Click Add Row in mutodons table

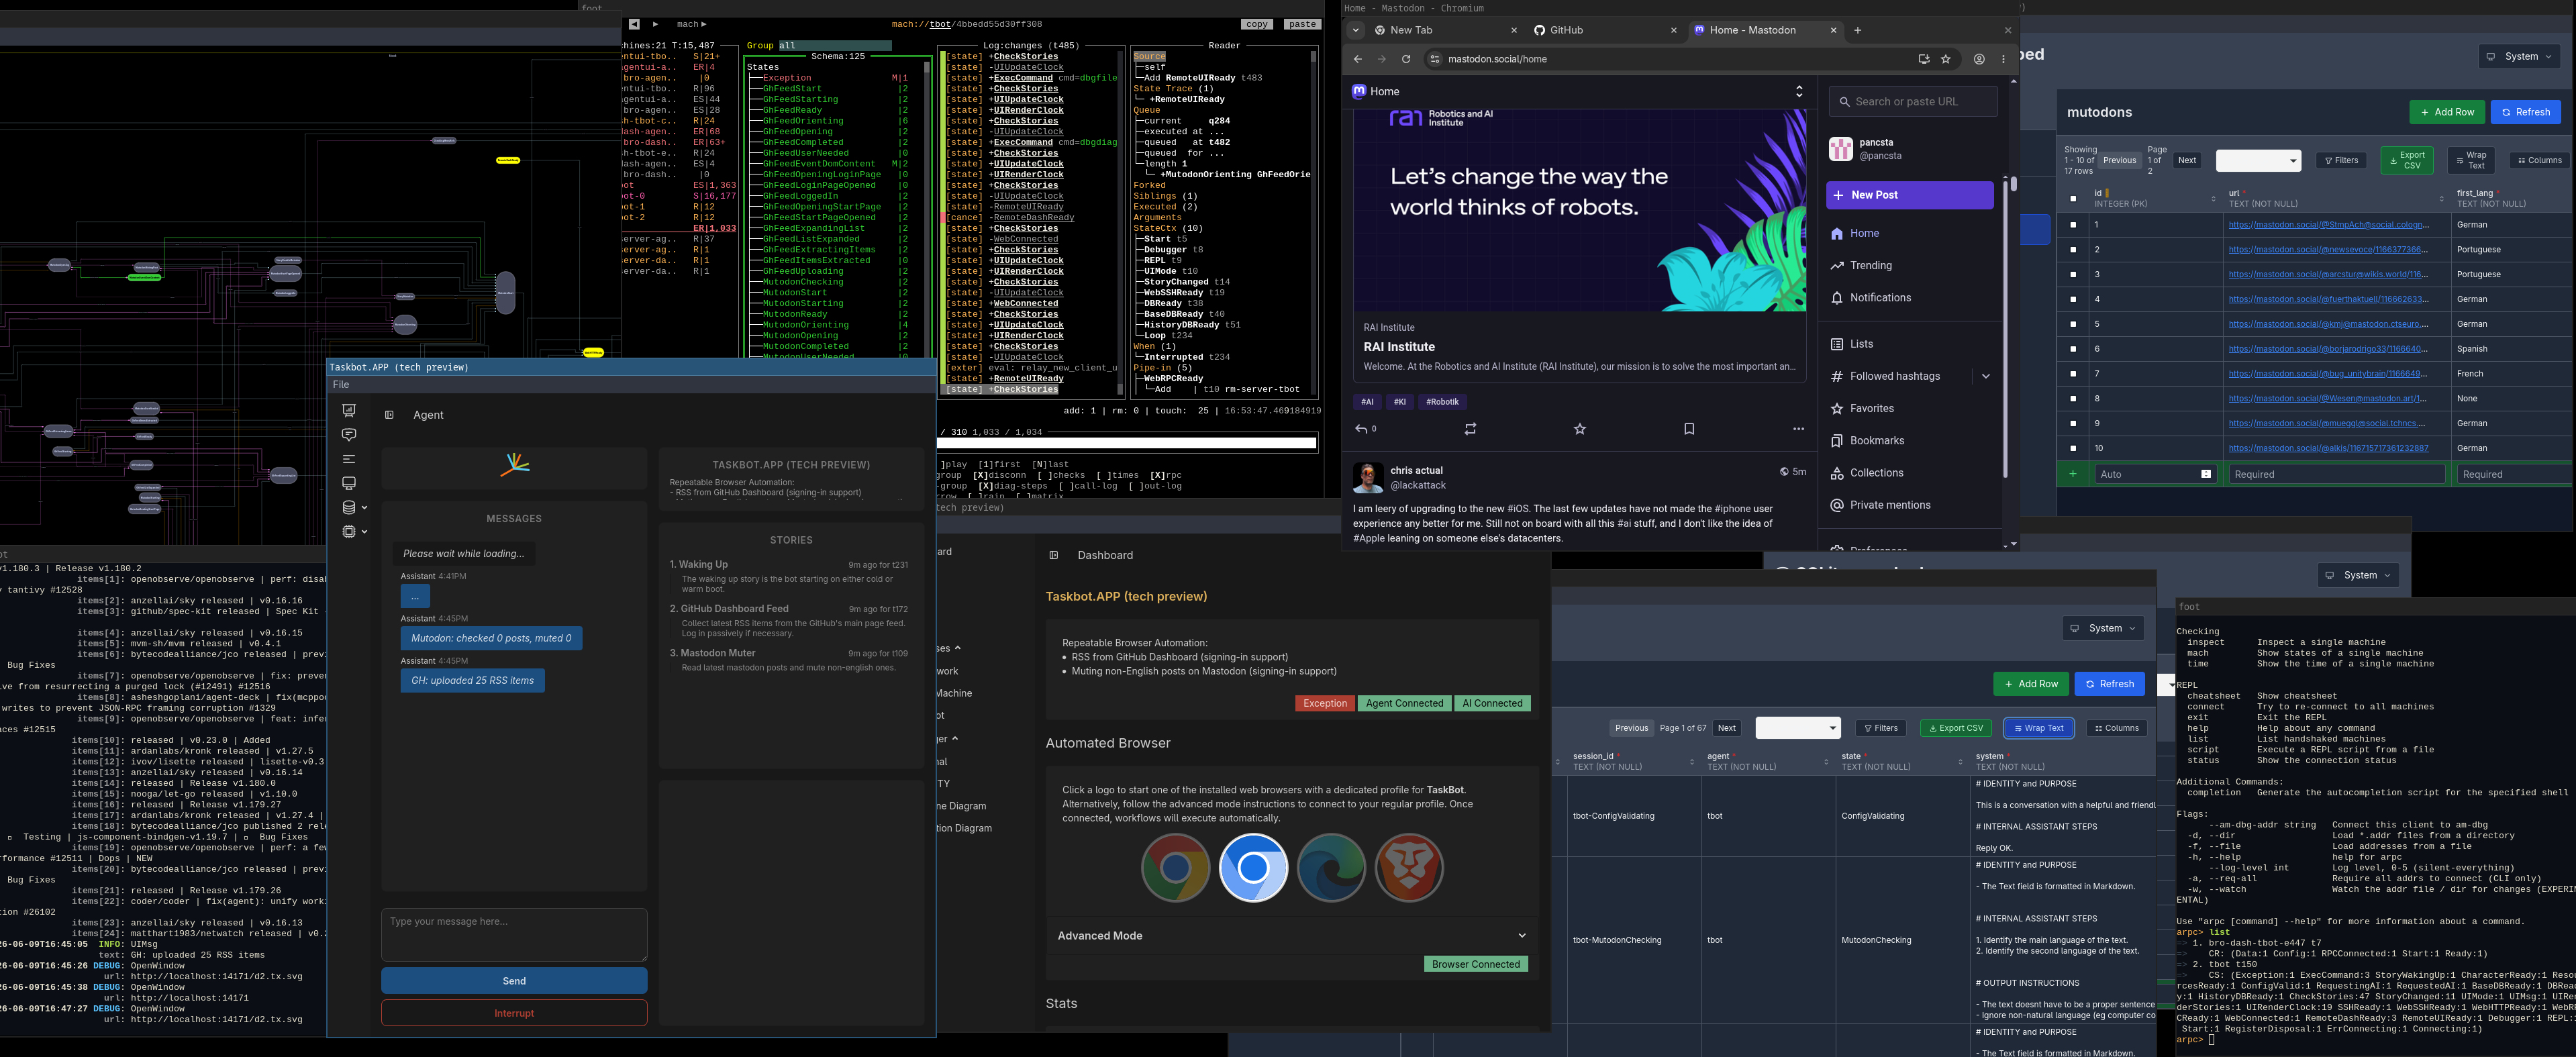2446,112
